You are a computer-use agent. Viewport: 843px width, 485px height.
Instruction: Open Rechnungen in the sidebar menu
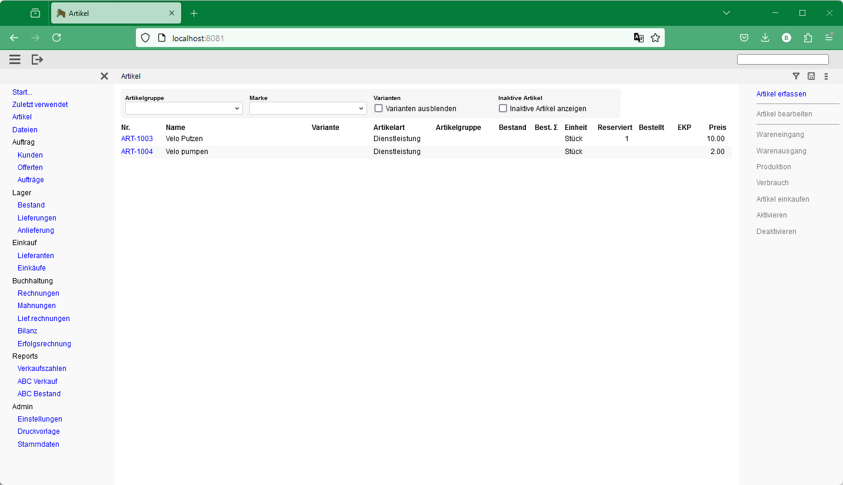(x=38, y=293)
